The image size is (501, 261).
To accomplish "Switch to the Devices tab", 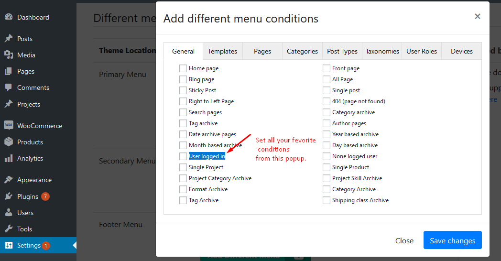I will click(x=462, y=51).
